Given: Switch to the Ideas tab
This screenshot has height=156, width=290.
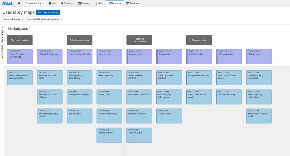Looking at the screenshot, I should [99, 3].
